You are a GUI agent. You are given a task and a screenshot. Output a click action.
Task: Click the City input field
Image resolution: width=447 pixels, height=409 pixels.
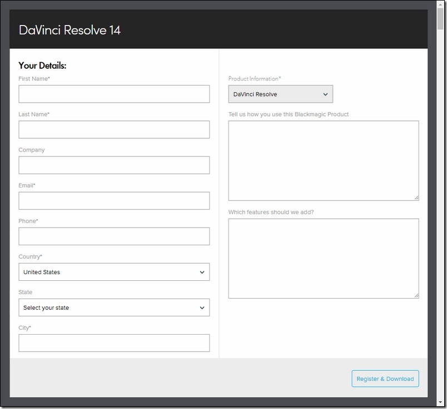(x=114, y=343)
